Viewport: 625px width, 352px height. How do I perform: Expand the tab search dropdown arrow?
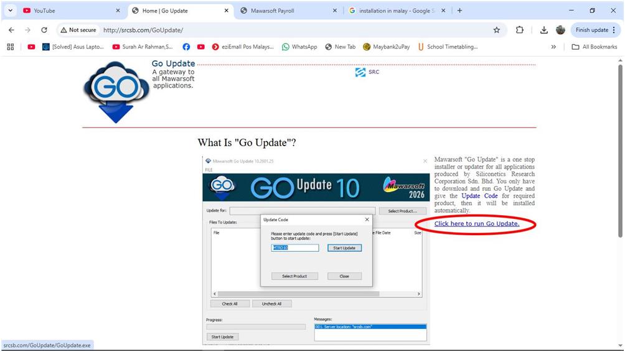pos(10,11)
